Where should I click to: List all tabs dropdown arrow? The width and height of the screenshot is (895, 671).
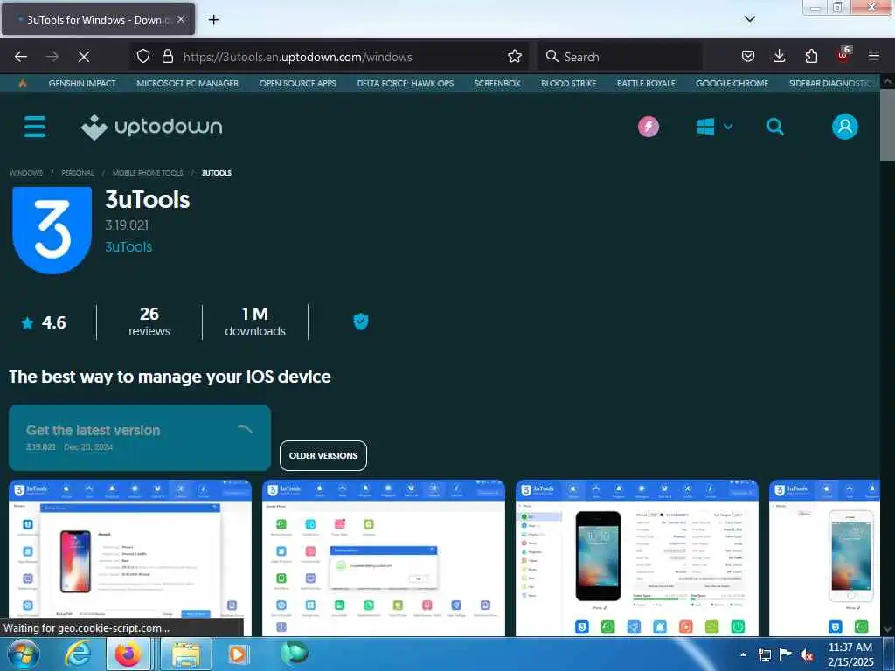point(749,19)
